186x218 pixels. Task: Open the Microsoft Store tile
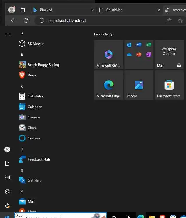tap(169, 85)
